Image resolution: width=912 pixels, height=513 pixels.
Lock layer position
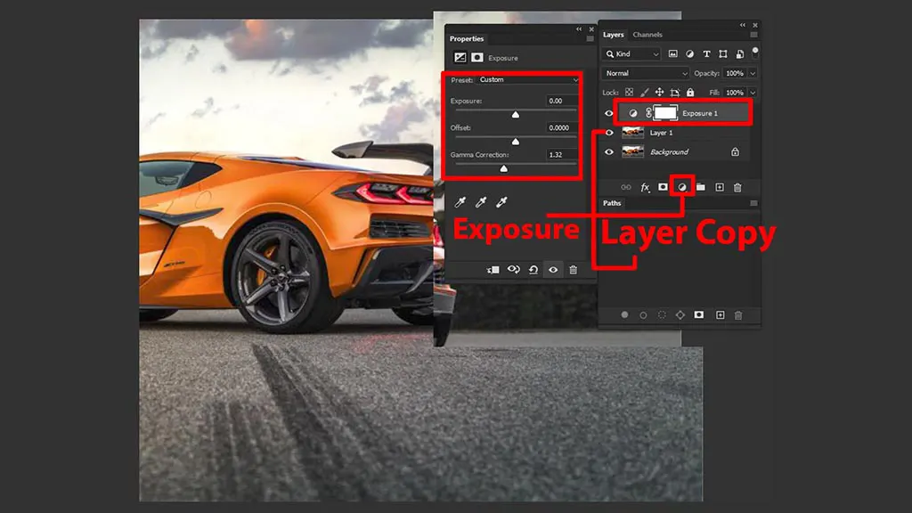[x=660, y=93]
